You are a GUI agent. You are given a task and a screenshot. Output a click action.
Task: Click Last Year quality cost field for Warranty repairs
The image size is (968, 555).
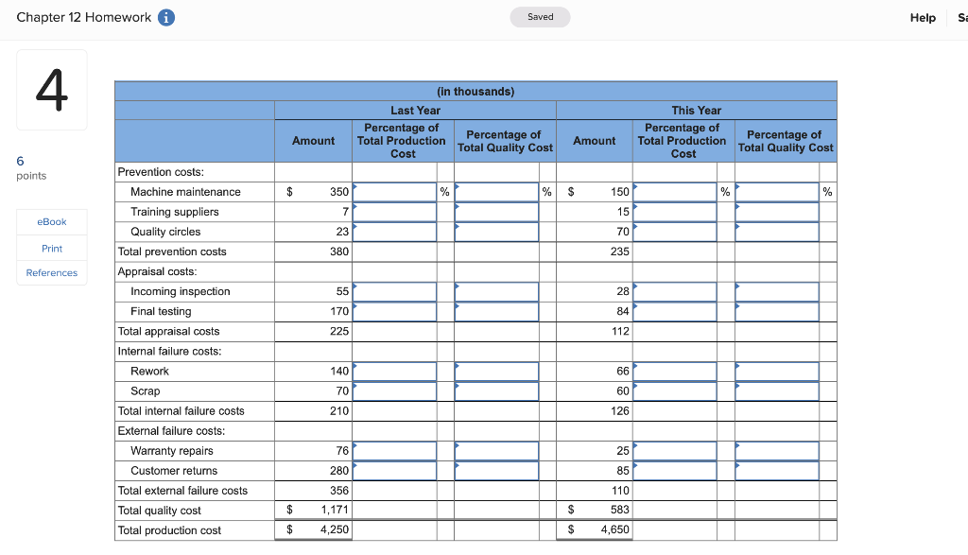[496, 451]
